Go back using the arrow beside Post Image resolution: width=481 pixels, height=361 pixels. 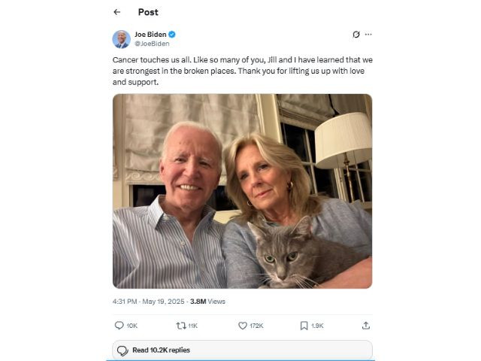[117, 12]
